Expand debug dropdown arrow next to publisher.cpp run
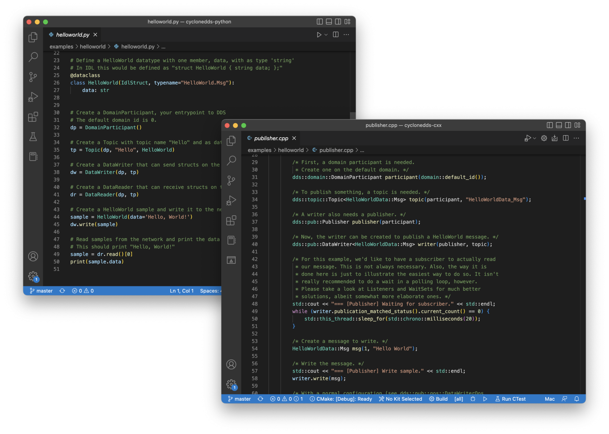The width and height of the screenshot is (609, 434). [534, 138]
